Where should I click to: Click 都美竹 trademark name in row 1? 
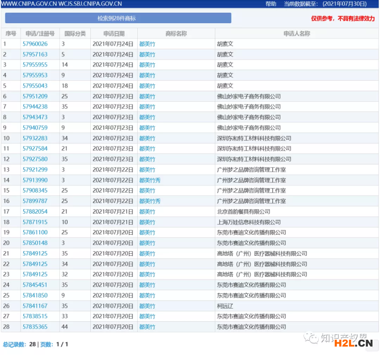147,44
